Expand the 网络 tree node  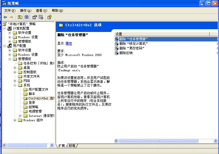15,81
